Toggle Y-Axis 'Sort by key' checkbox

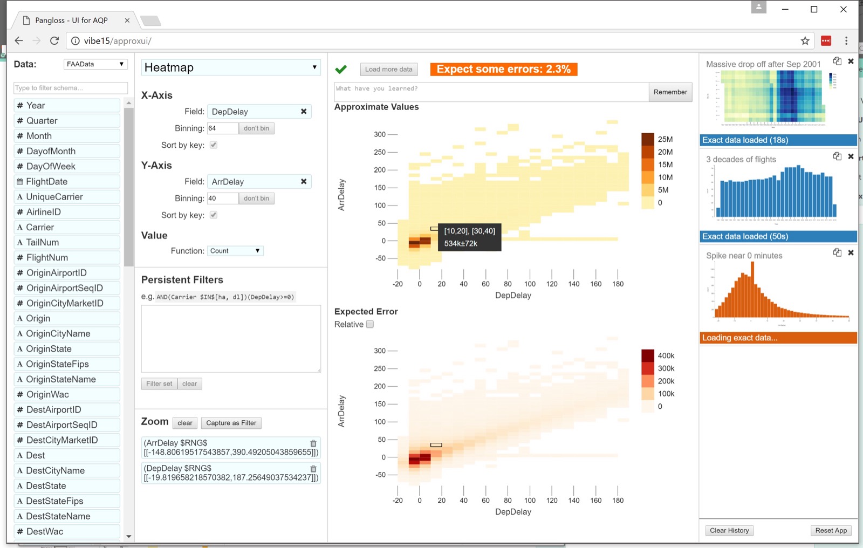214,215
